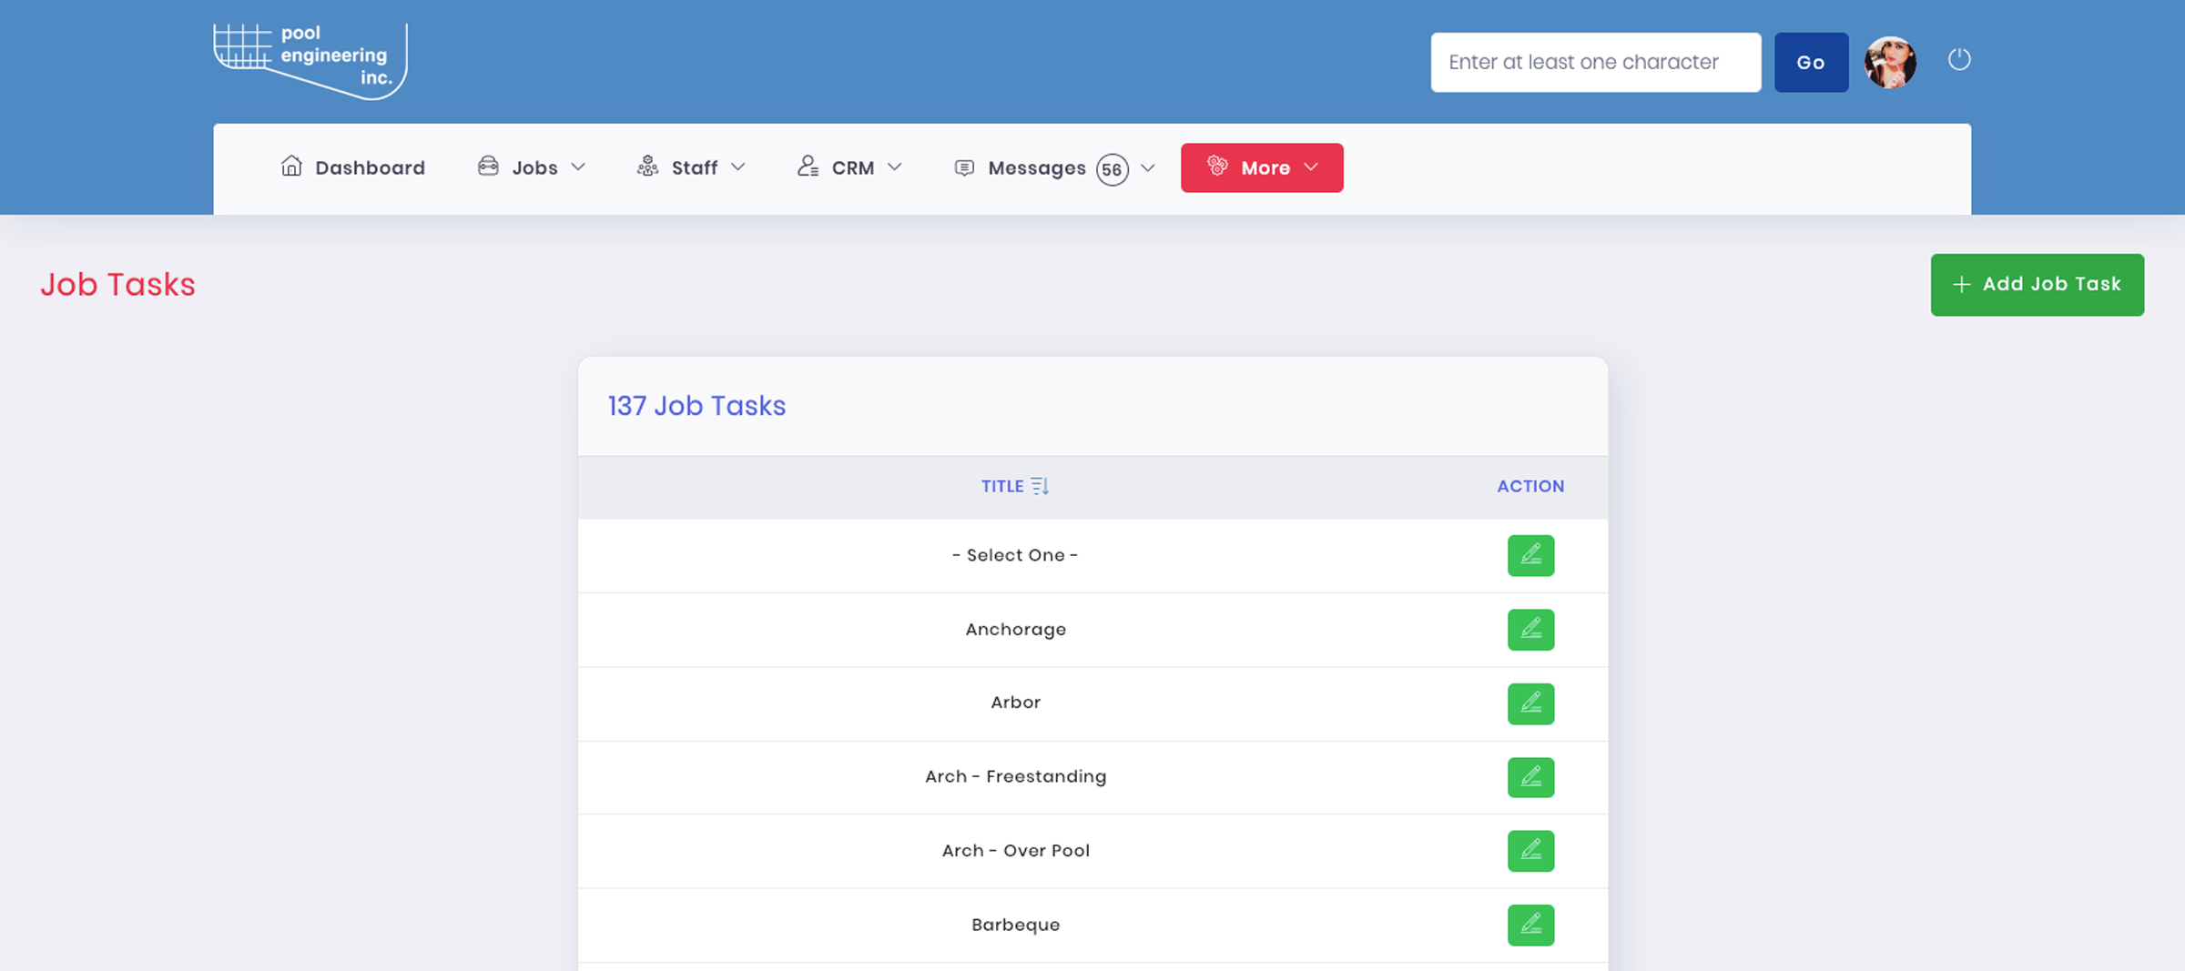Click the edit icon for Anchorage
2185x971 pixels.
[1530, 630]
